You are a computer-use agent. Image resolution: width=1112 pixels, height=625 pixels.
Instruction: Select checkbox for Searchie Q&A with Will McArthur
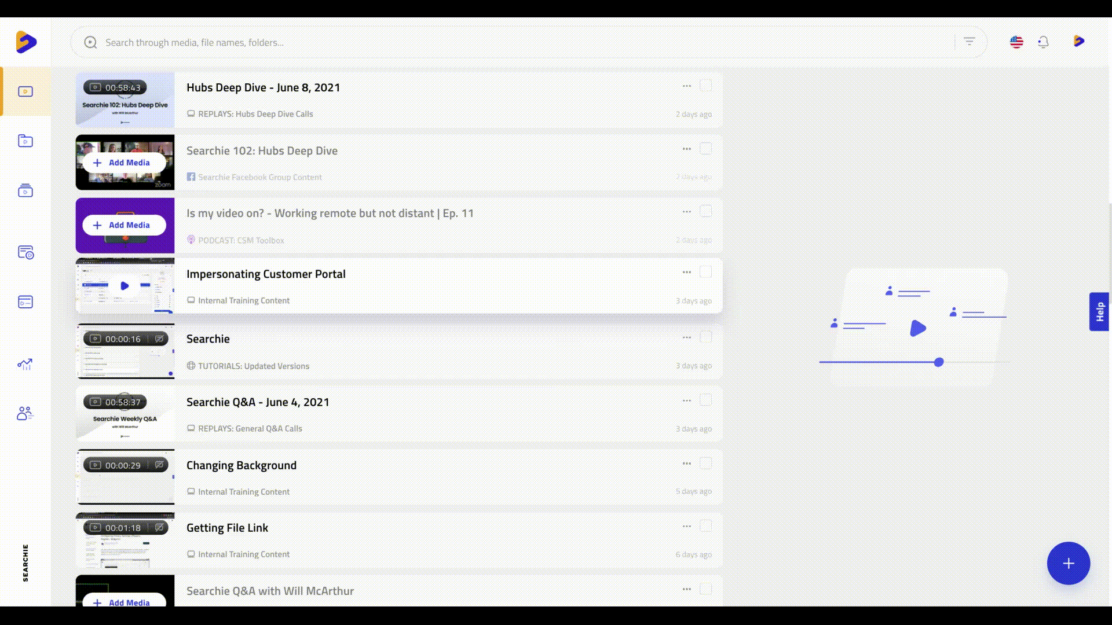click(705, 589)
